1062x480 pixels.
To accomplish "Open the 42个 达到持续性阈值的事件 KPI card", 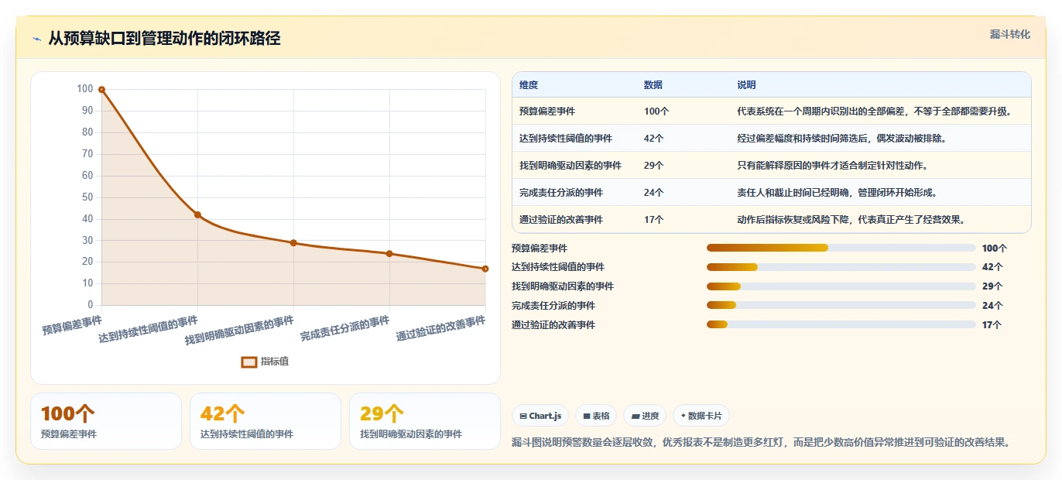I will pyautogui.click(x=265, y=421).
